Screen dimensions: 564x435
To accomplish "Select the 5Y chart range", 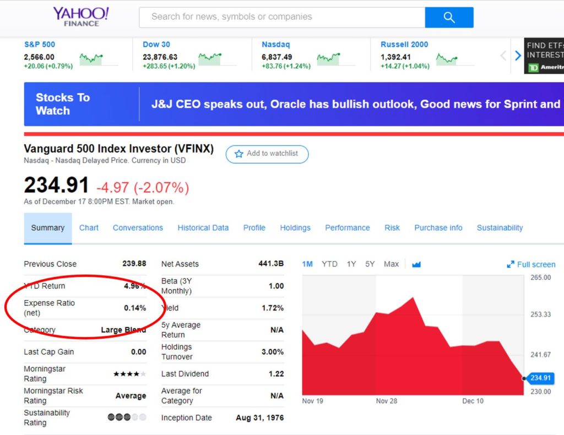I will pyautogui.click(x=370, y=264).
